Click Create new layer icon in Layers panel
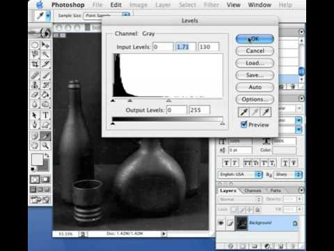Viewport: 334px width, 251px height. tap(280, 246)
